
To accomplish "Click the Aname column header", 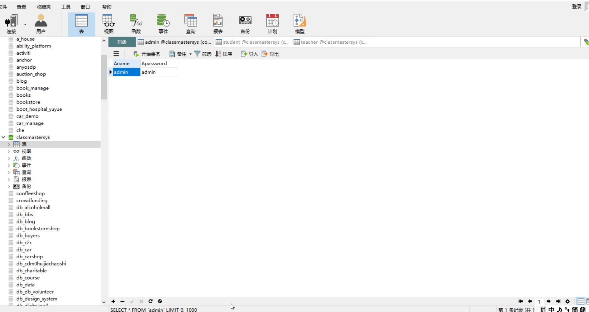I will pyautogui.click(x=126, y=63).
